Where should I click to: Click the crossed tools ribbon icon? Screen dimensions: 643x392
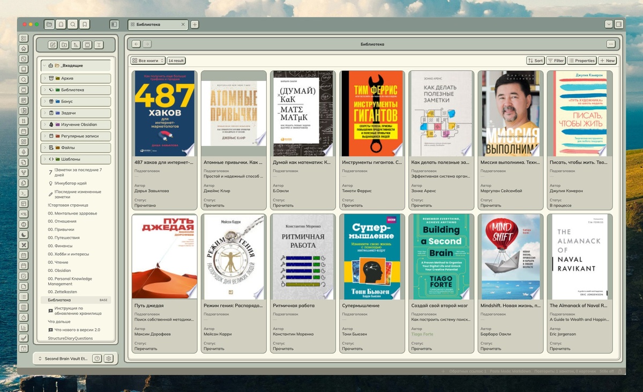(23, 245)
